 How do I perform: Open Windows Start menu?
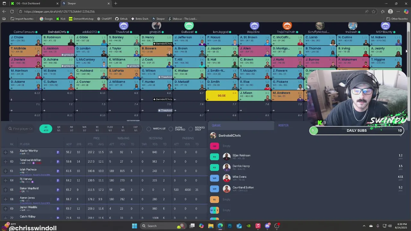135,226
